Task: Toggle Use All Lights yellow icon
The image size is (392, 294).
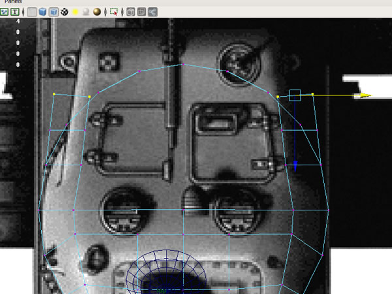Action: 75,12
